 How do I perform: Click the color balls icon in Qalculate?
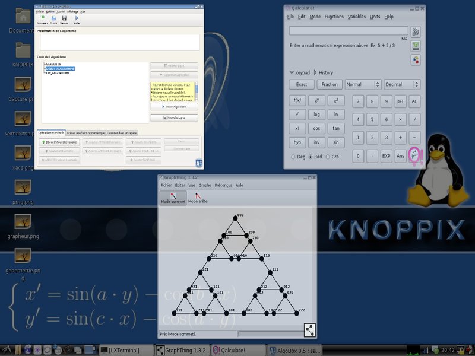point(416,60)
